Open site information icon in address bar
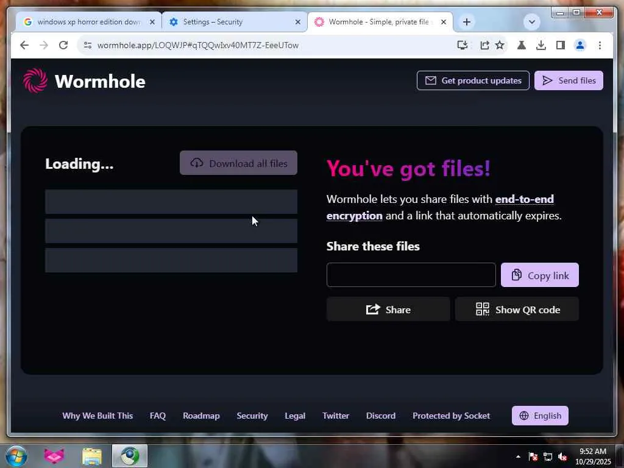The image size is (624, 468). (x=88, y=45)
